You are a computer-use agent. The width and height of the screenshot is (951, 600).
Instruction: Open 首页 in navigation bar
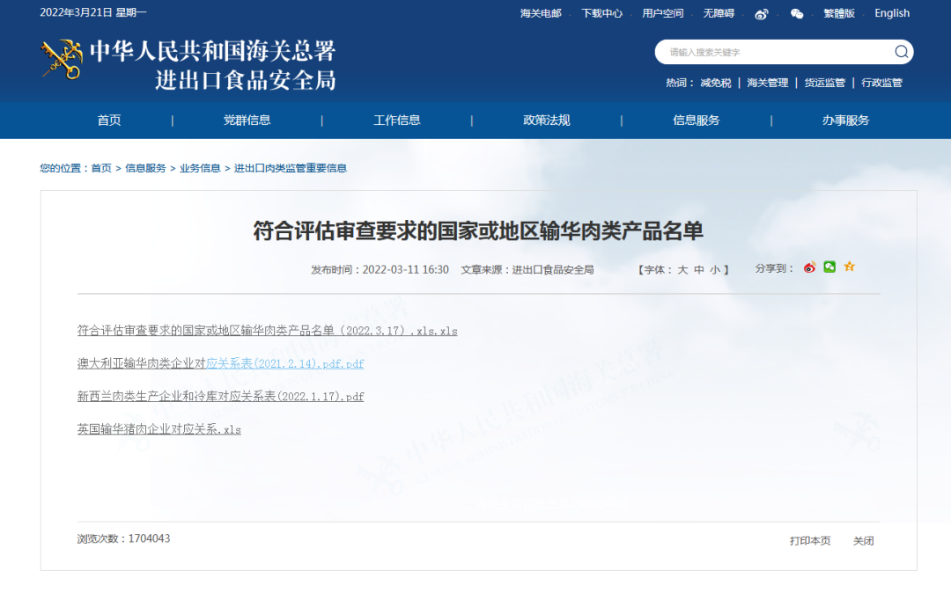click(x=109, y=120)
